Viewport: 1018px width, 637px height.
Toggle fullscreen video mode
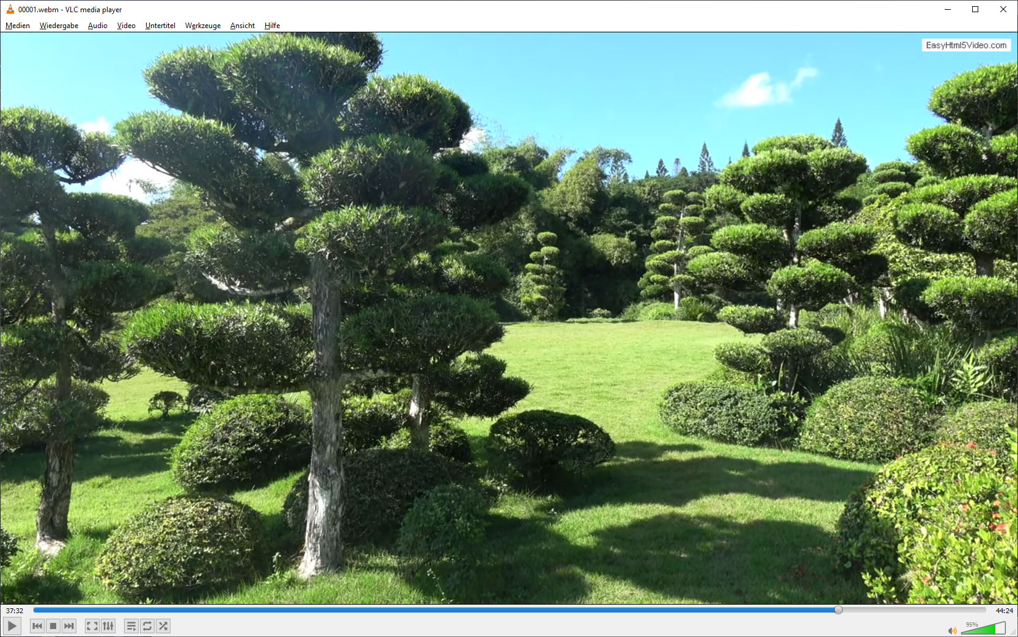pos(92,626)
